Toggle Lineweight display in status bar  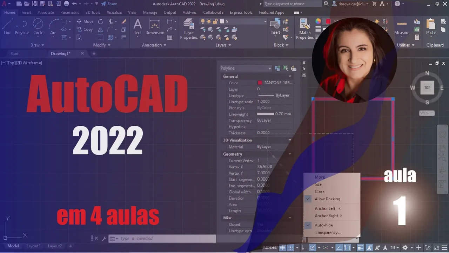click(361, 247)
